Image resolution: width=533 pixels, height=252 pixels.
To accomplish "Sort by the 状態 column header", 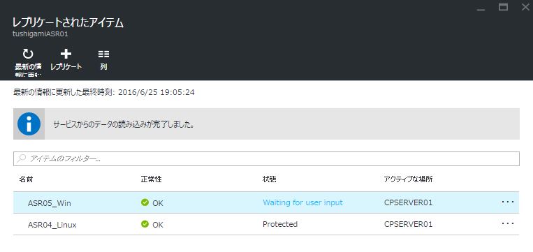I will pyautogui.click(x=269, y=179).
